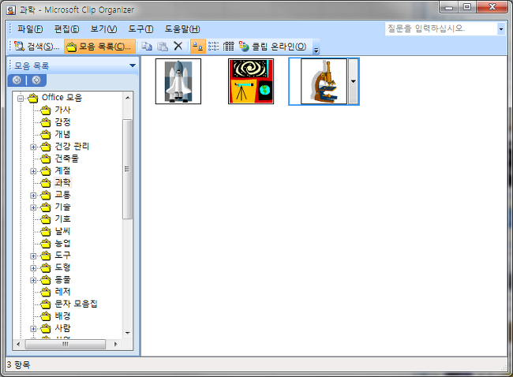Open the 검색(S) search pane
This screenshot has width=513, height=377.
point(37,47)
